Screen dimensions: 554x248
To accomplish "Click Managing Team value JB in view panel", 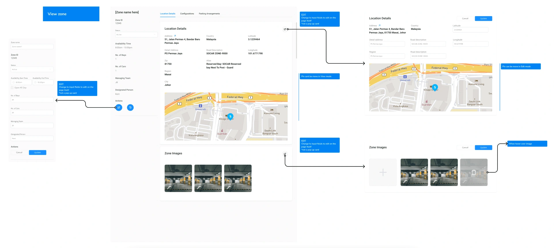I will pyautogui.click(x=116, y=82).
